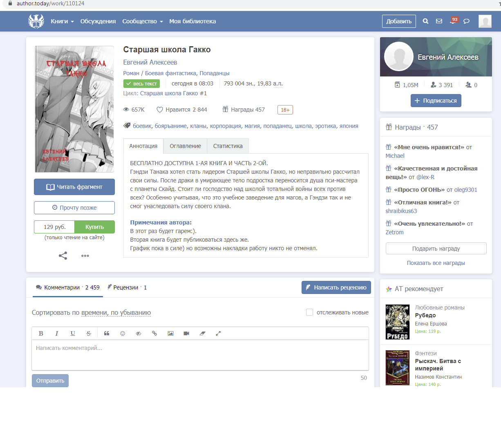The image size is (501, 424).
Task: Toggle 'Прочту позже' read later button
Action: (74, 208)
